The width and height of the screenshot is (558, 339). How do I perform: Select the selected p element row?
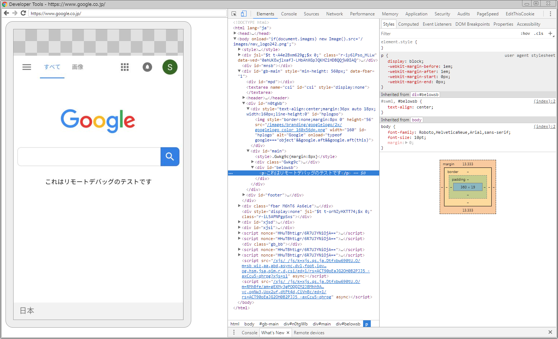pyautogui.click(x=303, y=173)
